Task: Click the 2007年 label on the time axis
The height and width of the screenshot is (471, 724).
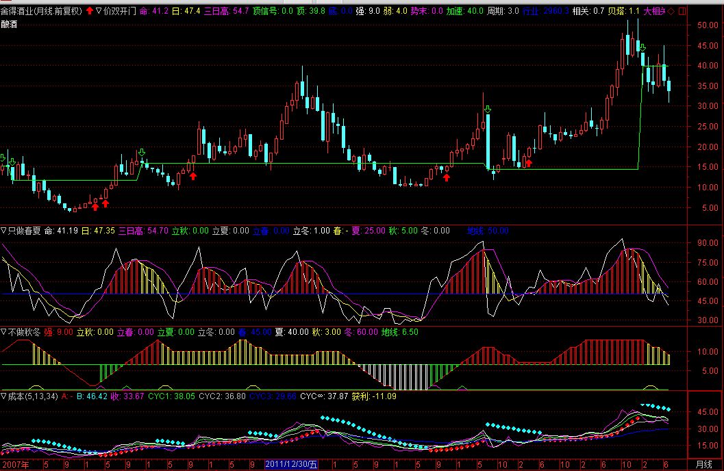Action: 15,464
